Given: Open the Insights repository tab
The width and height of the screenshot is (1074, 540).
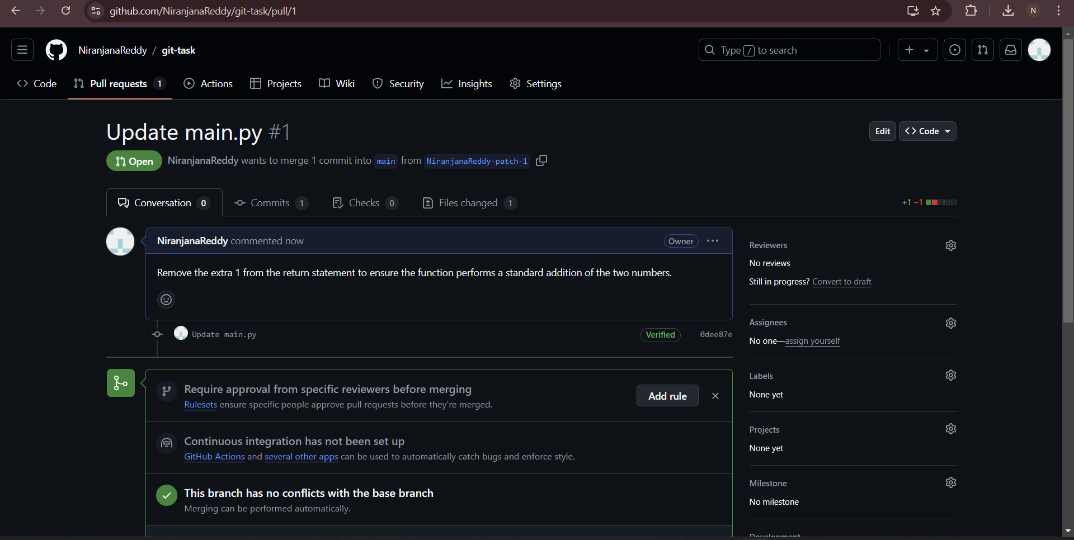Looking at the screenshot, I should [467, 83].
